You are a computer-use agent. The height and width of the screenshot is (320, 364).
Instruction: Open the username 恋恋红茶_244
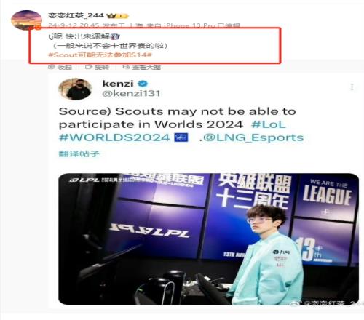point(76,15)
